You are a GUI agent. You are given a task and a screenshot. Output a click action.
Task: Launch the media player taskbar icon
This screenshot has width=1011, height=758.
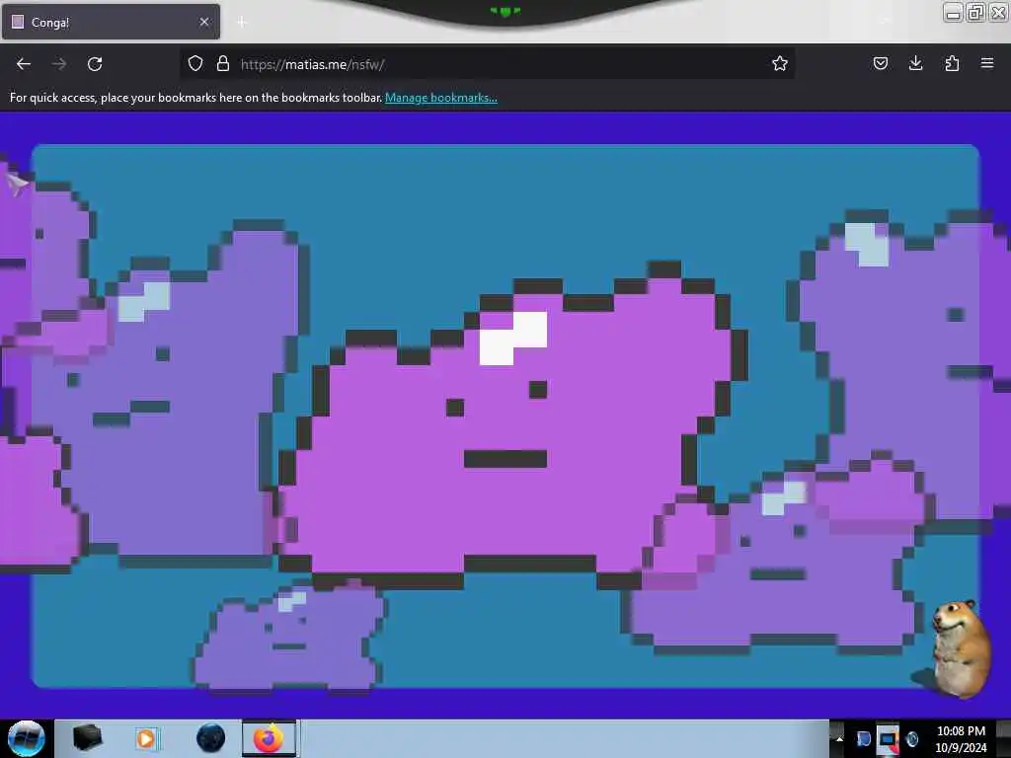click(146, 738)
